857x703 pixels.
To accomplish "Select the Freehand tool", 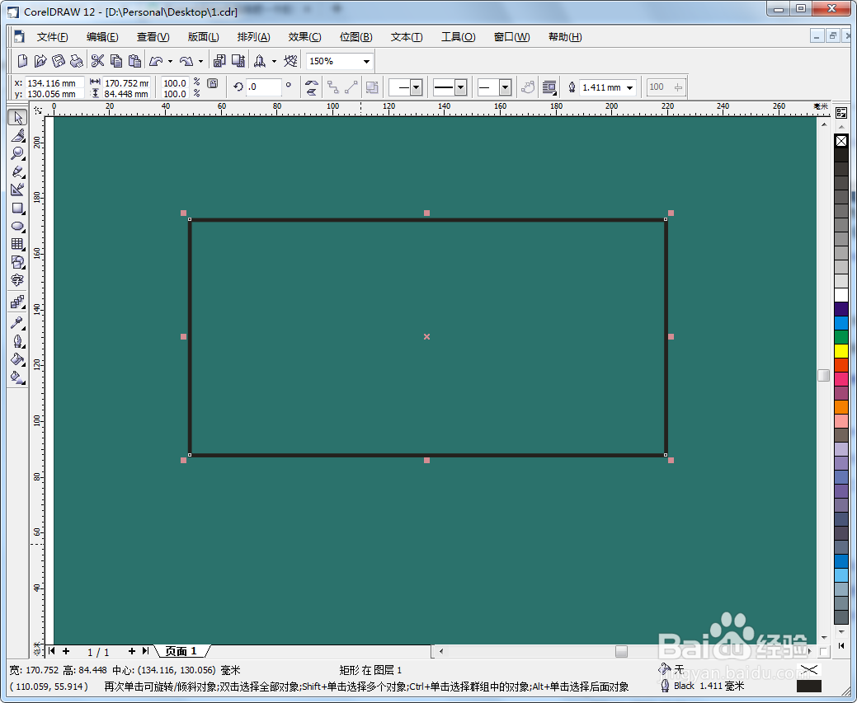I will coord(17,171).
